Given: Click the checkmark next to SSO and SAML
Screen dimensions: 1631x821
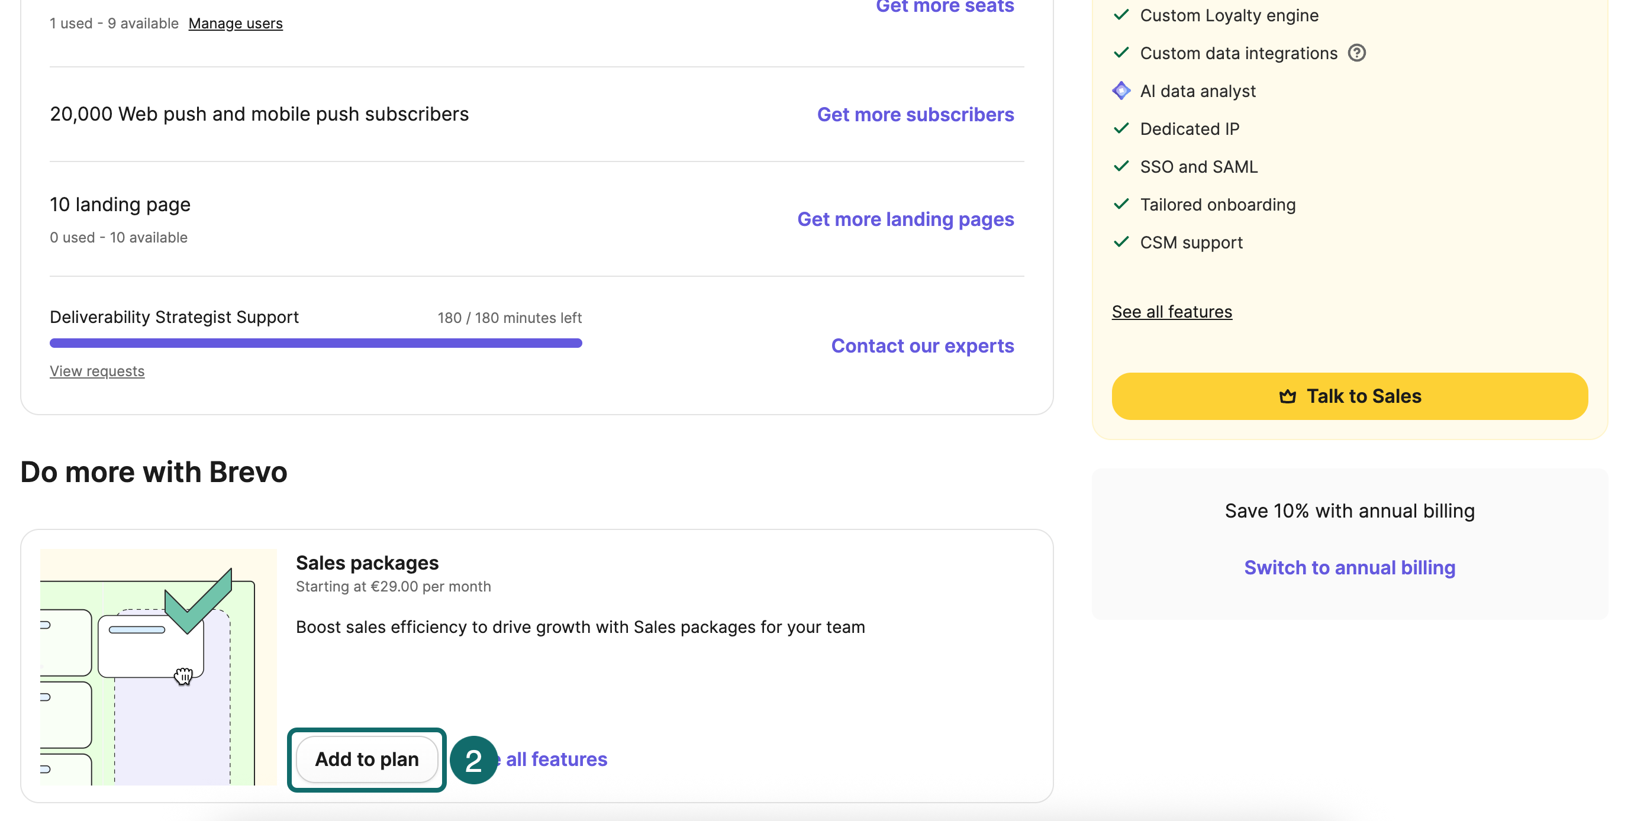Looking at the screenshot, I should click(1121, 166).
